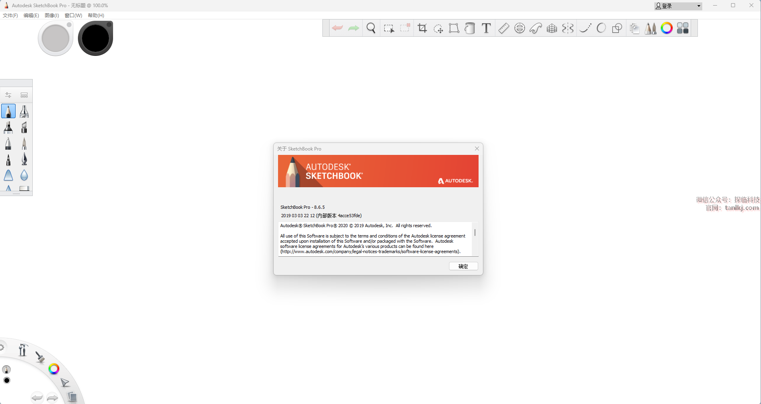The width and height of the screenshot is (761, 404).
Task: Click the Redo arrow in the top toolbar
Action: click(x=354, y=28)
